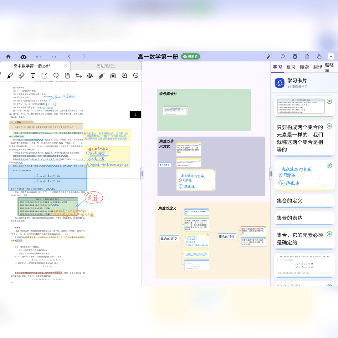
Task: Click the divider handle beside the study card panel
Action: tap(270, 174)
